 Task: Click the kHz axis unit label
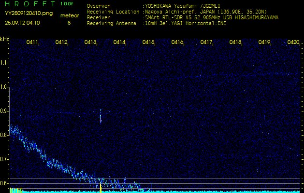tap(4, 39)
